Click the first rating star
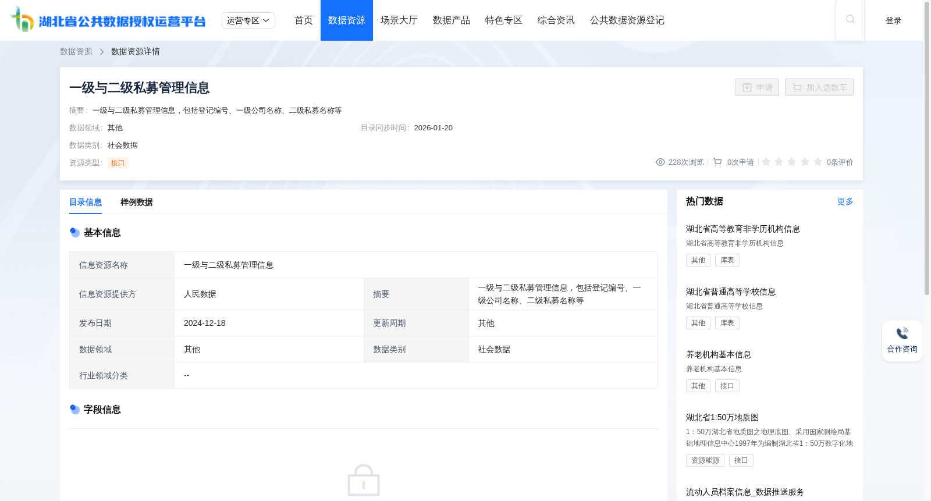The width and height of the screenshot is (931, 501). point(766,162)
